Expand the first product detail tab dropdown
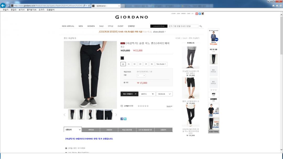Screen dimensions: 283x159 tap(73, 130)
